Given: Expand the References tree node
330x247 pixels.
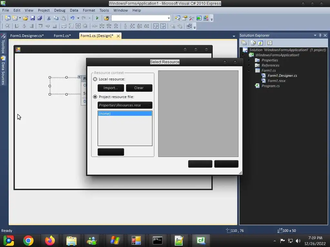Looking at the screenshot, I should click(249, 65).
